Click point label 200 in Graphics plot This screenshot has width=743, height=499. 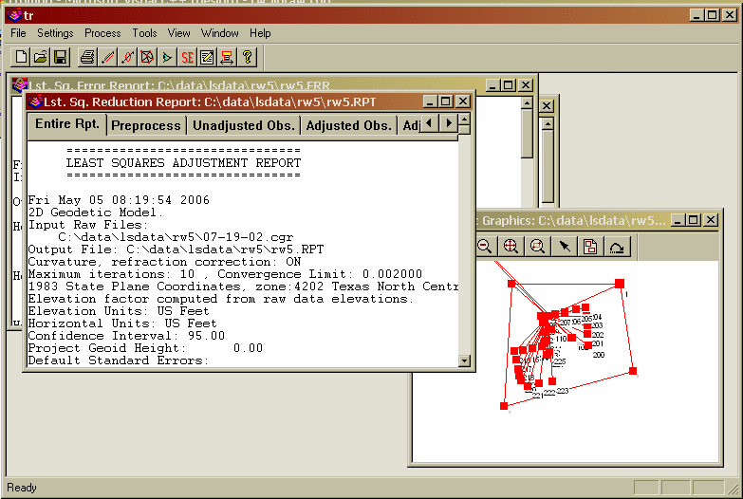click(599, 355)
